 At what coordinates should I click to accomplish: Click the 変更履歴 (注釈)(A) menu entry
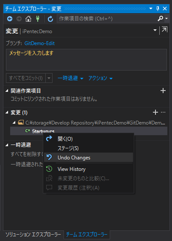(x=89, y=188)
